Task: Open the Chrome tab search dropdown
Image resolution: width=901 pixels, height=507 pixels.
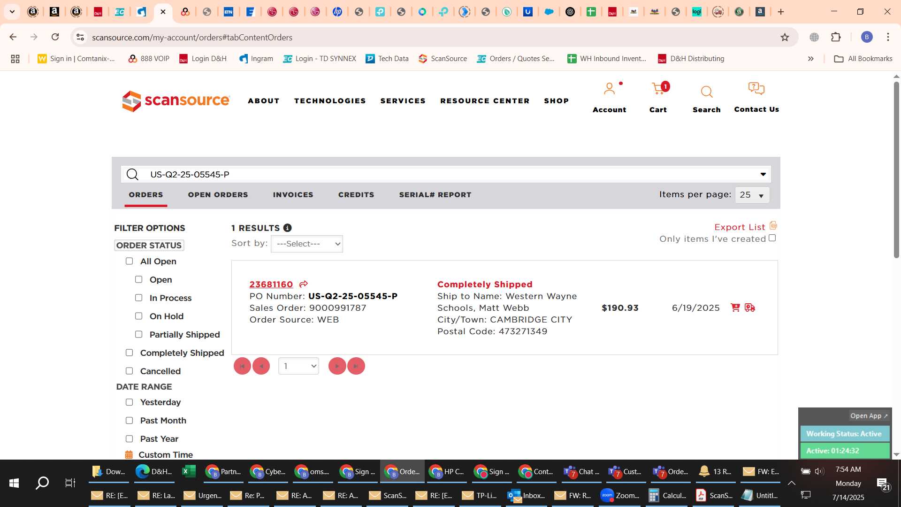Action: (12, 12)
